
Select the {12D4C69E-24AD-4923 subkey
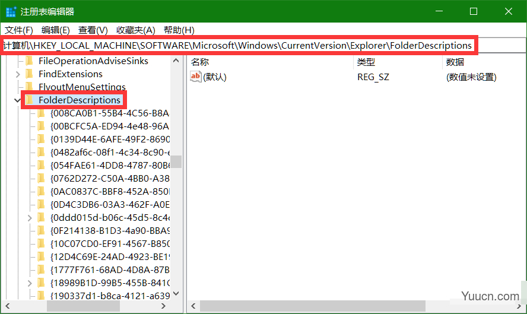point(110,257)
